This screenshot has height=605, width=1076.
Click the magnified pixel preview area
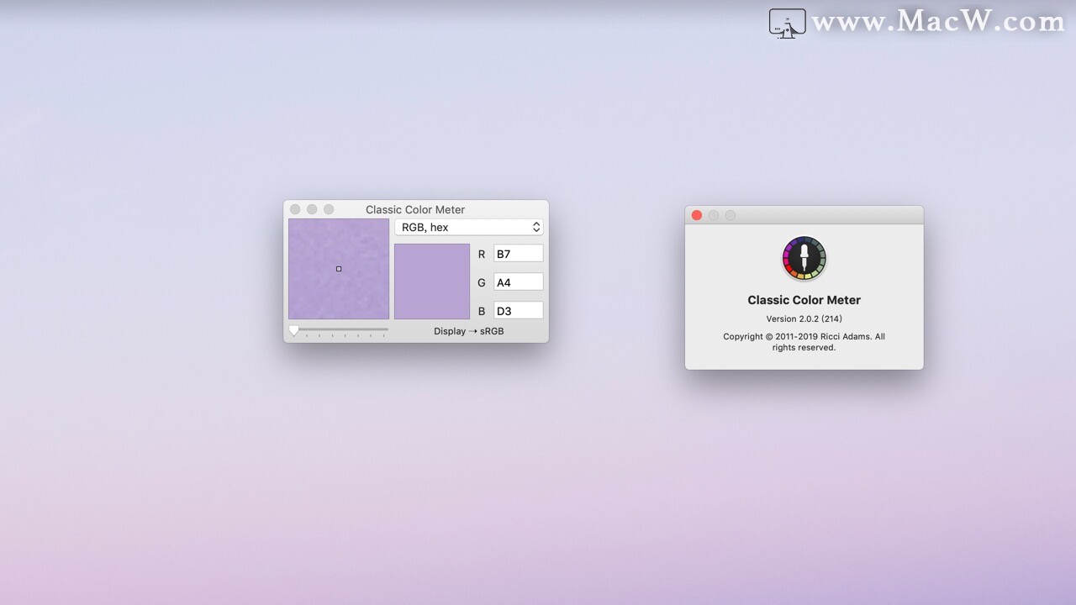(339, 269)
